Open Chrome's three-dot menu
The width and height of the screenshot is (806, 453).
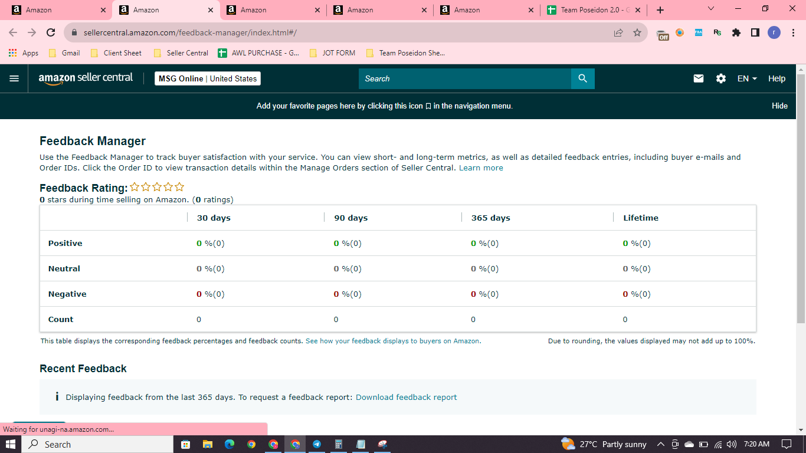click(x=792, y=32)
